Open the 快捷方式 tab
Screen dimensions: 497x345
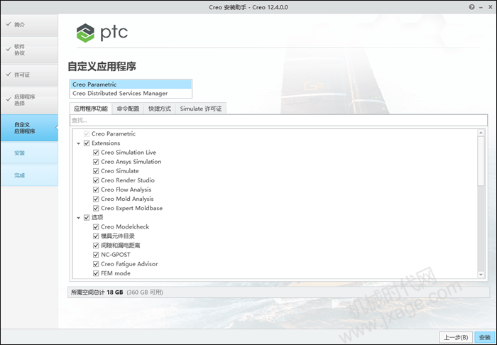click(x=160, y=109)
